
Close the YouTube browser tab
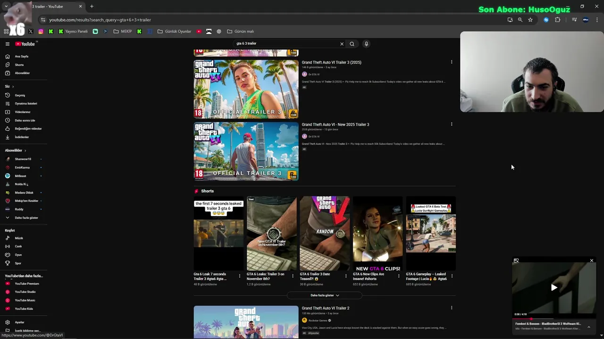click(x=80, y=7)
